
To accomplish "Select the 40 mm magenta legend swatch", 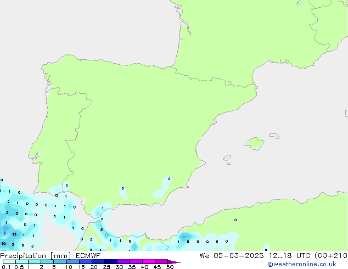I will (x=149, y=262).
